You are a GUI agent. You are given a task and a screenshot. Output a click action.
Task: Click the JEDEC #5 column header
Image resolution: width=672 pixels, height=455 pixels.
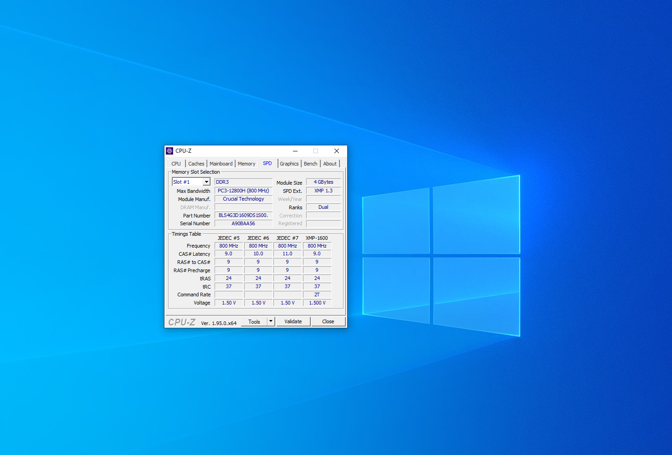pos(229,238)
